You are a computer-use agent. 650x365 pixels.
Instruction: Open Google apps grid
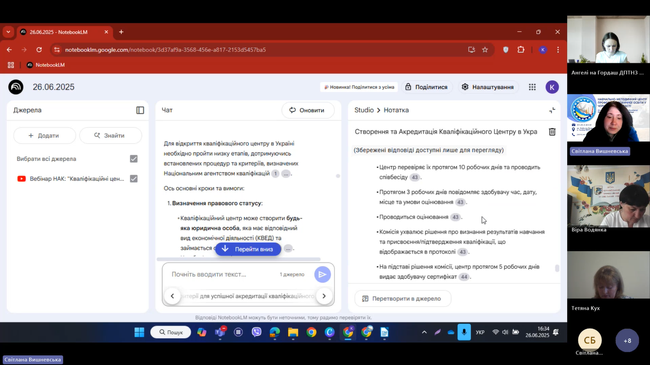[x=532, y=87]
